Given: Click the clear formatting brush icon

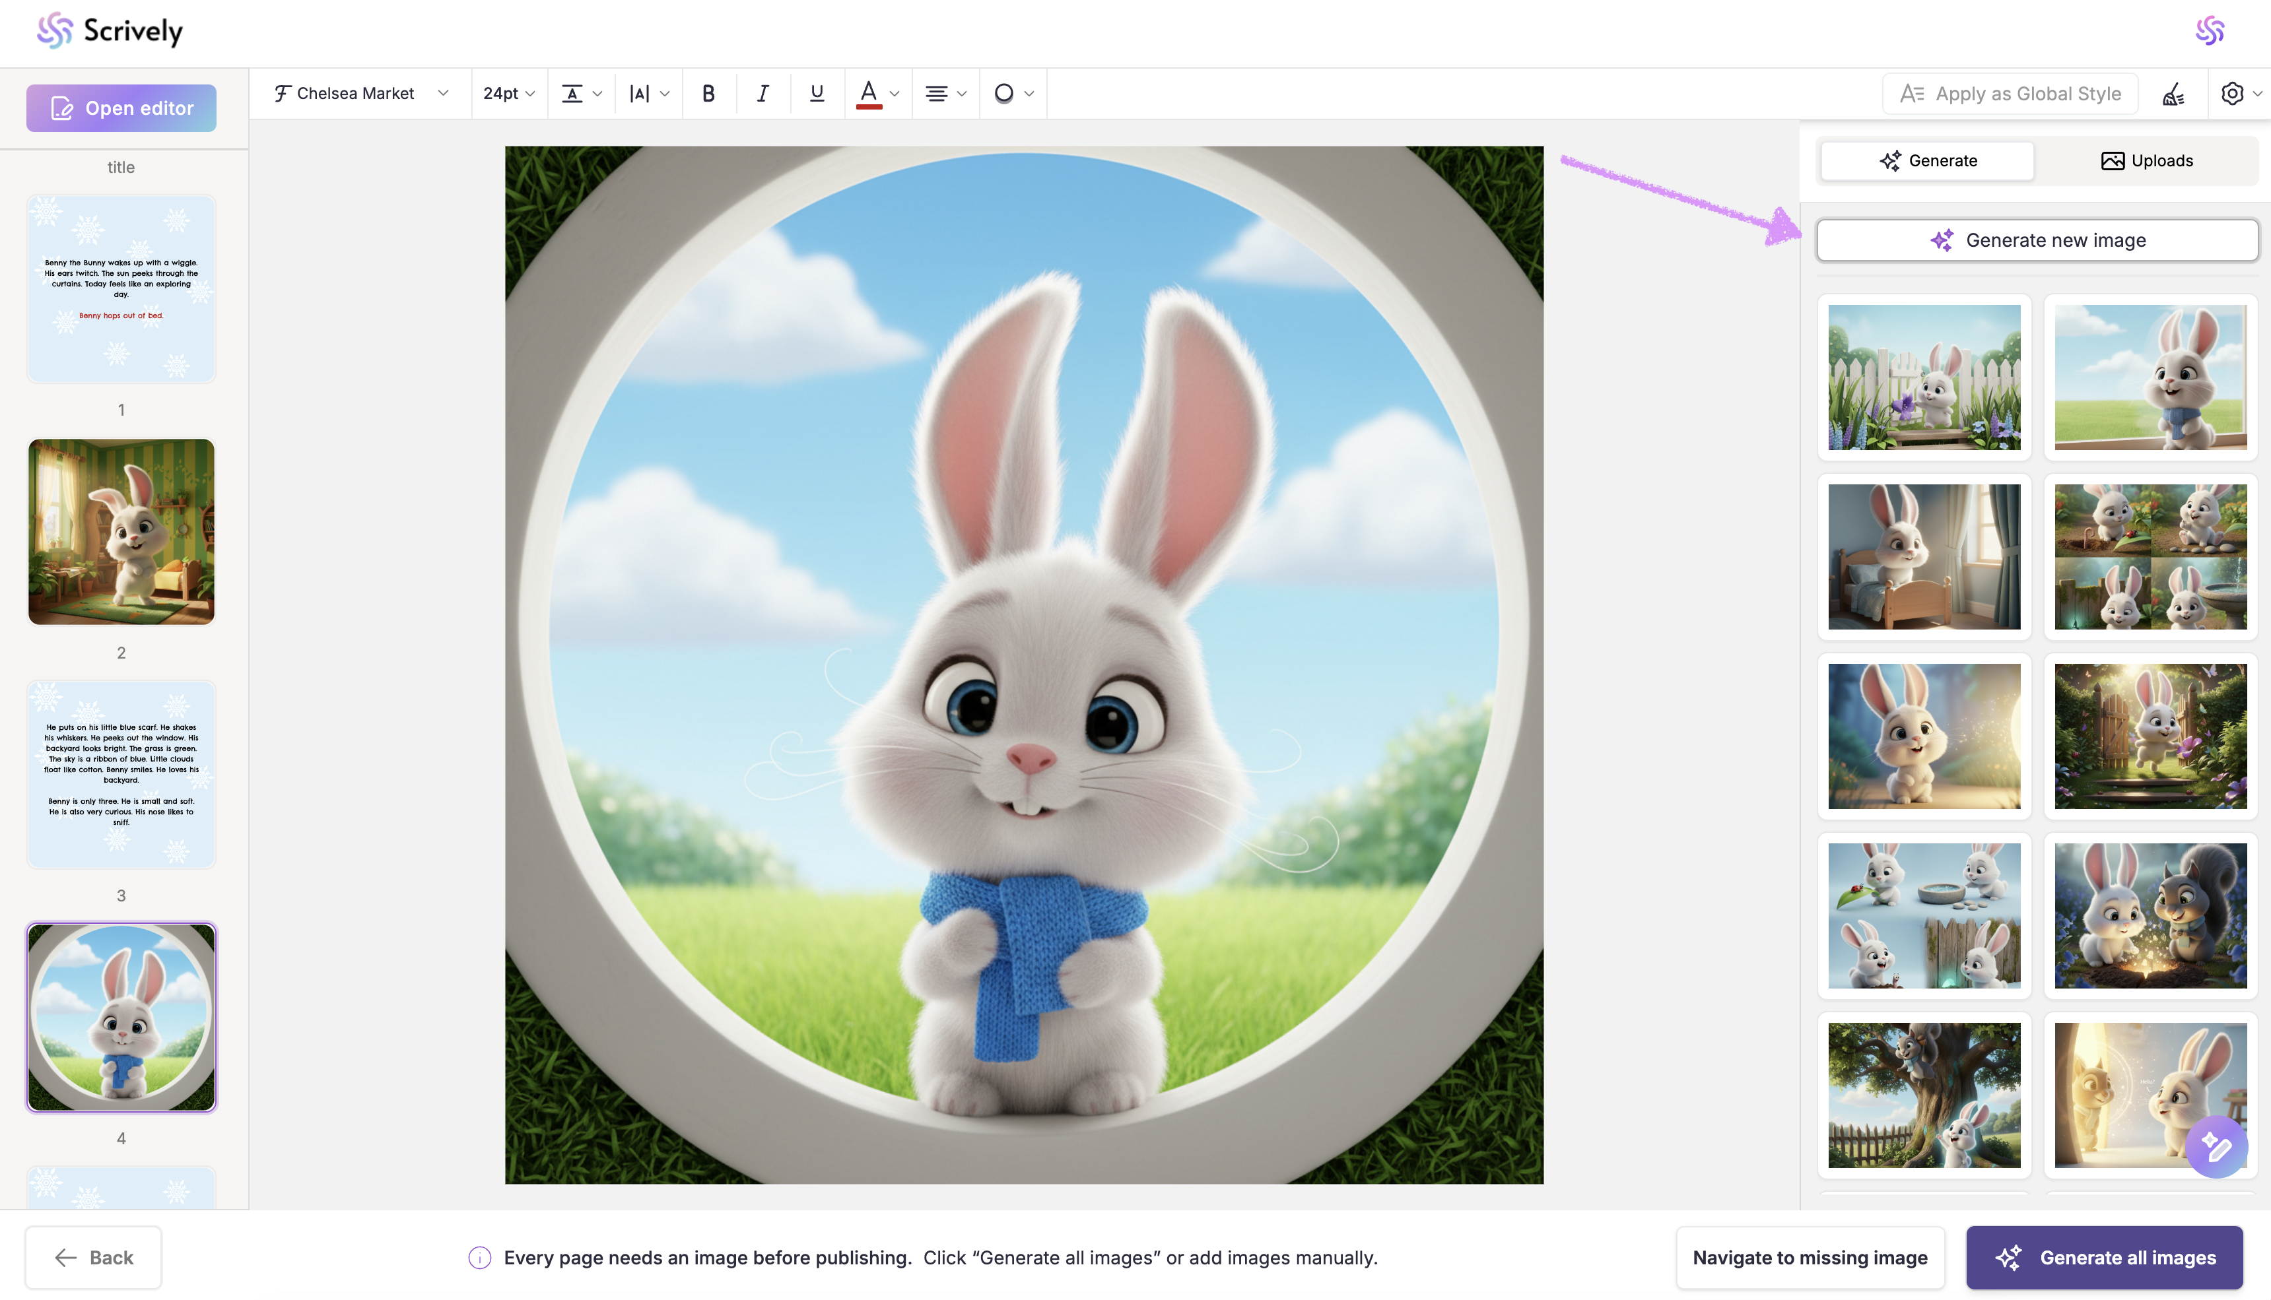Looking at the screenshot, I should (x=2173, y=94).
